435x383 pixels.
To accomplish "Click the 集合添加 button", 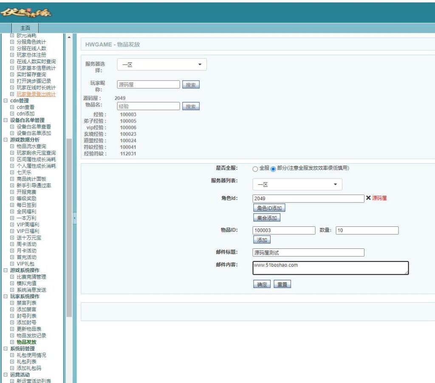I will (x=267, y=217).
